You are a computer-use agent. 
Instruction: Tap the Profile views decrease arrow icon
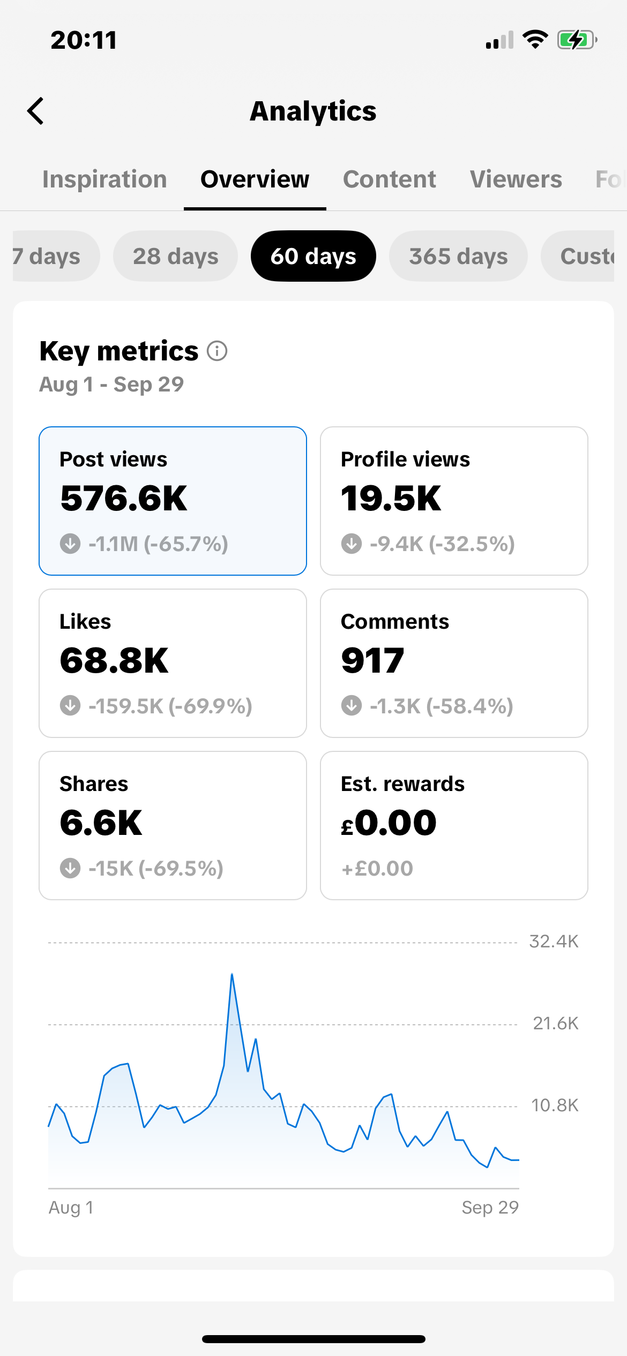tap(352, 544)
